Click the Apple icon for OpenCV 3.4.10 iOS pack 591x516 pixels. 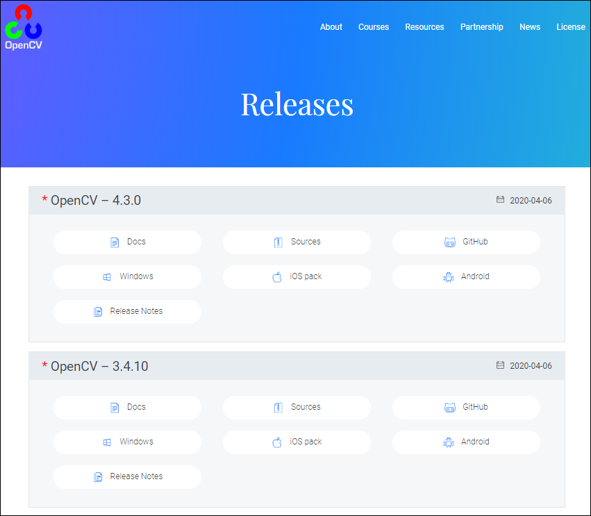pos(277,442)
